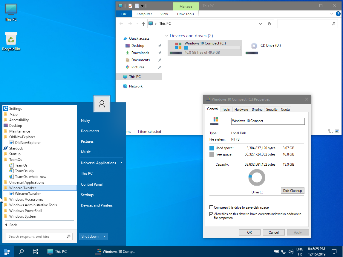
Task: Open the View ribbon tab
Action: click(164, 14)
